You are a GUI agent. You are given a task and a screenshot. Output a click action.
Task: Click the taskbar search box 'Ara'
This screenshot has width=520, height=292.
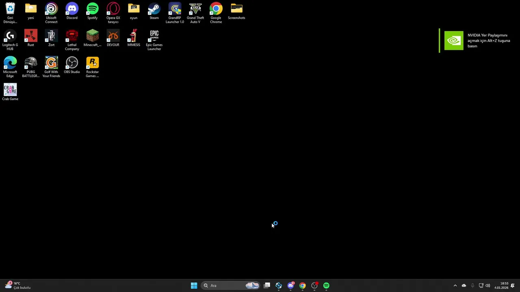[x=231, y=286]
